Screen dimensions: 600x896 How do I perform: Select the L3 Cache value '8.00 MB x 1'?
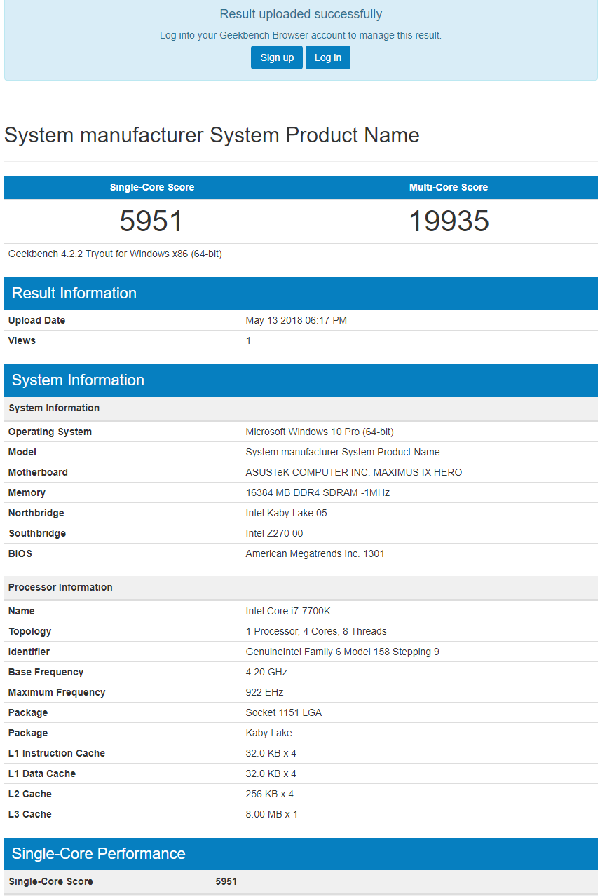pos(271,814)
